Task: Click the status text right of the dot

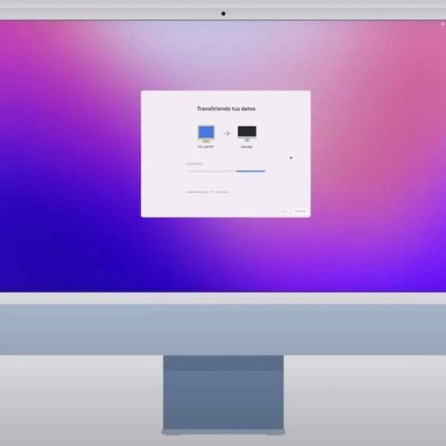Action: [222, 192]
